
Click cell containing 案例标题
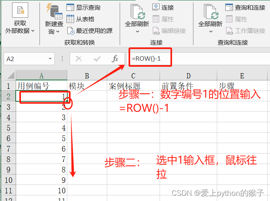pos(133,86)
